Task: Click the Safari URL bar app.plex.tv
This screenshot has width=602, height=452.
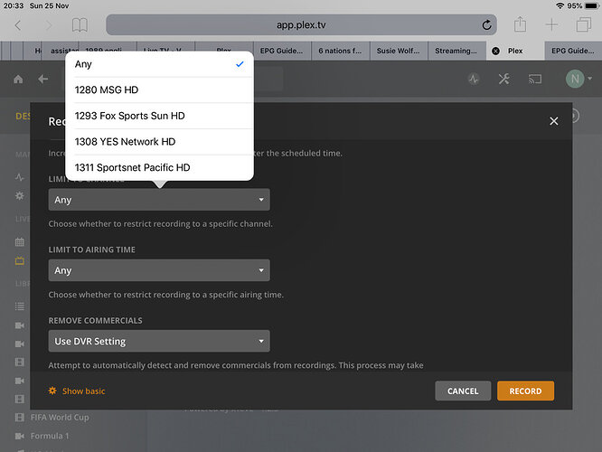Action: pos(301,25)
